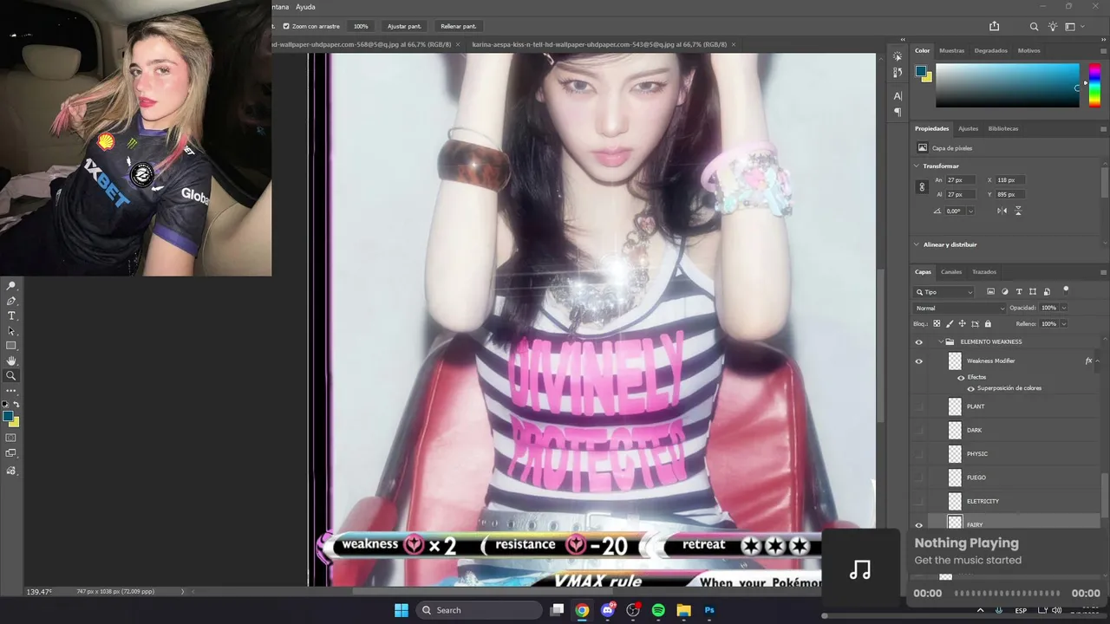Open the Normal blend mode dropdown

pos(960,308)
